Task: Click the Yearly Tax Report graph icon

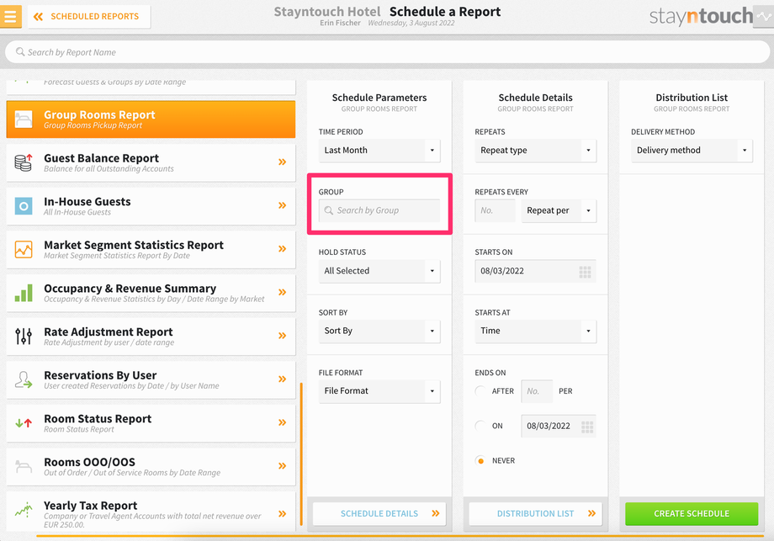Action: [x=24, y=510]
